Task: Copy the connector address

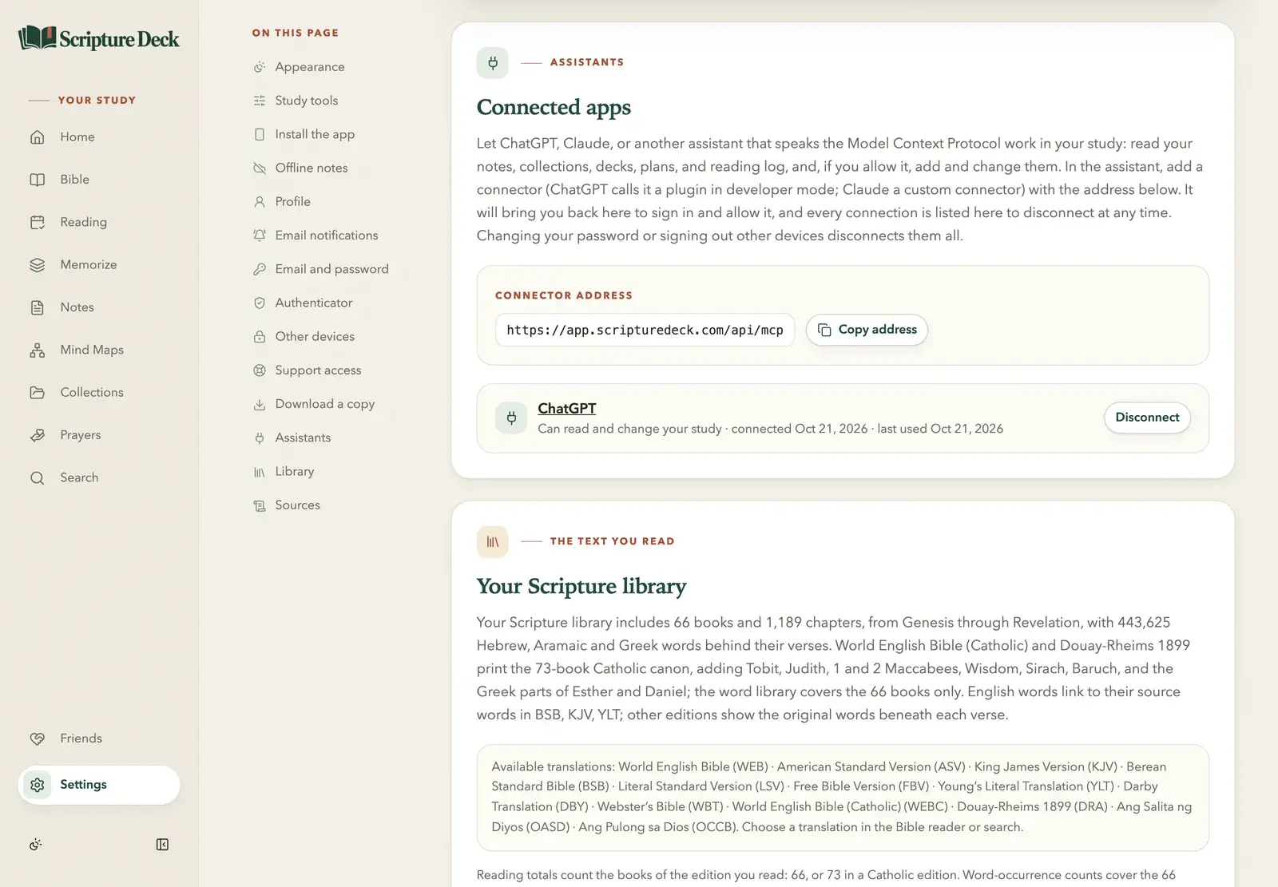Action: click(x=867, y=330)
